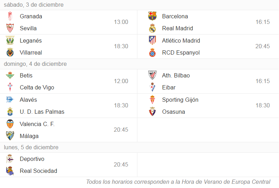This screenshot has height=188, width=279.
Task: Click the 16:15 Barcelona match time
Action: point(263,22)
